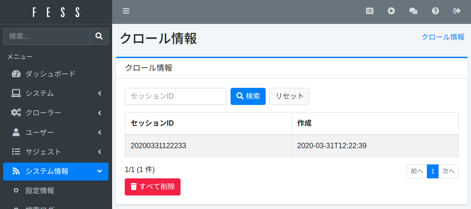Expand the サジェスト sidebar menu

tap(55, 152)
